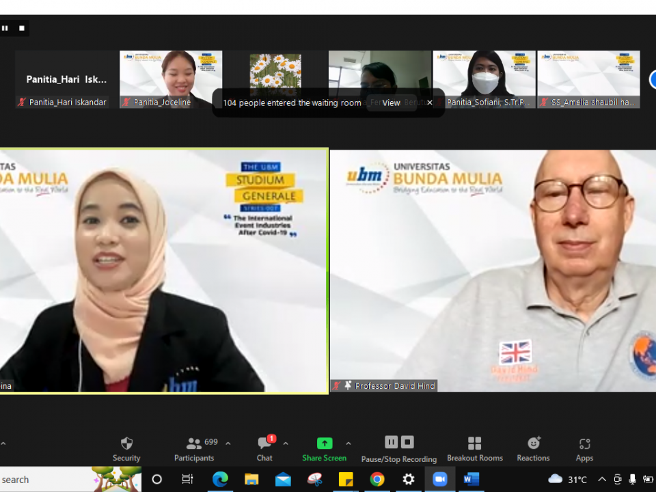Open the Reactions menu
Image resolution: width=656 pixels, height=492 pixels.
point(534,450)
